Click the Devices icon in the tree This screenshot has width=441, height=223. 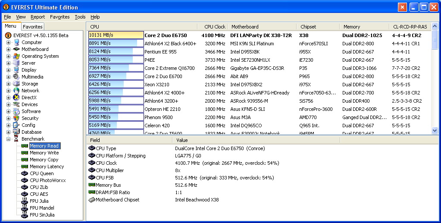click(16, 104)
